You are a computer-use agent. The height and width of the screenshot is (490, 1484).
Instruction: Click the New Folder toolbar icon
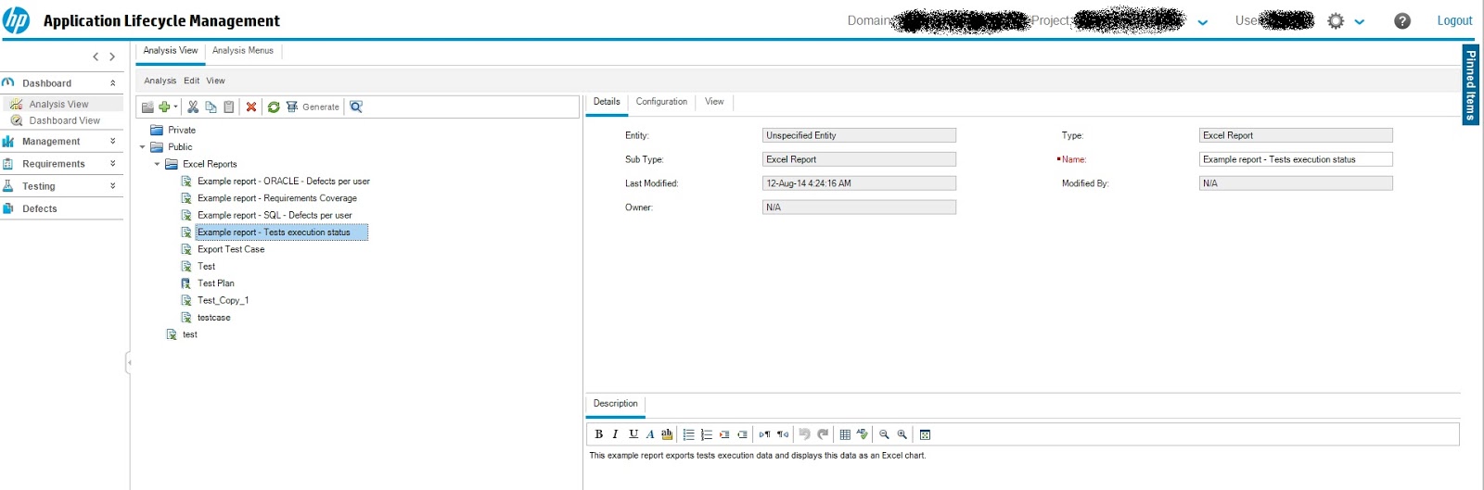click(x=147, y=107)
